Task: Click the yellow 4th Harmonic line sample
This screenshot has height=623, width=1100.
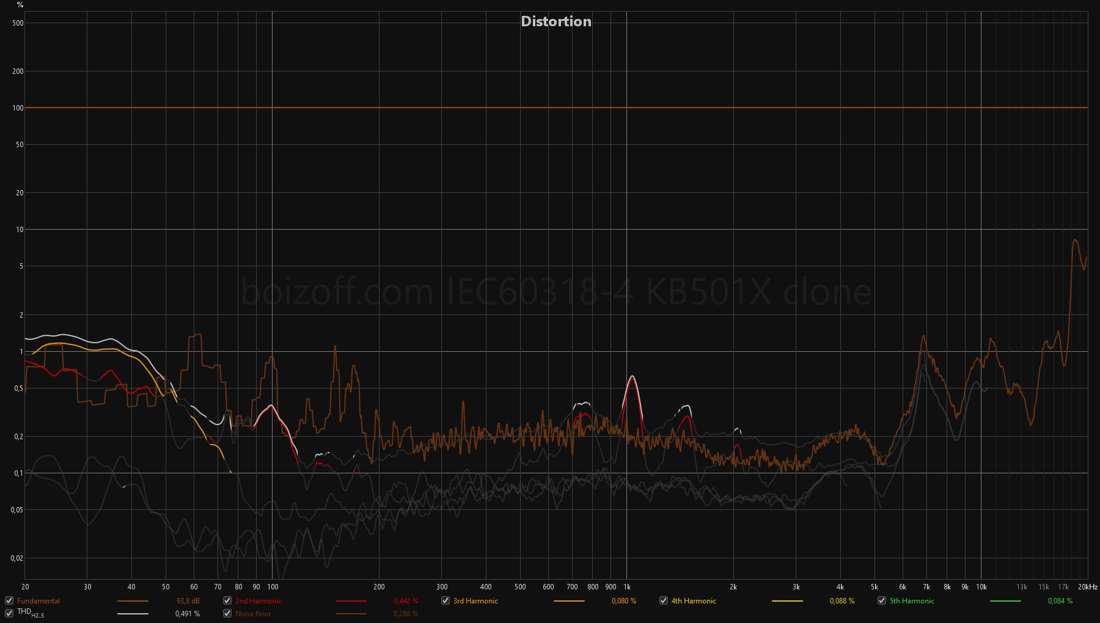Action: [788, 600]
